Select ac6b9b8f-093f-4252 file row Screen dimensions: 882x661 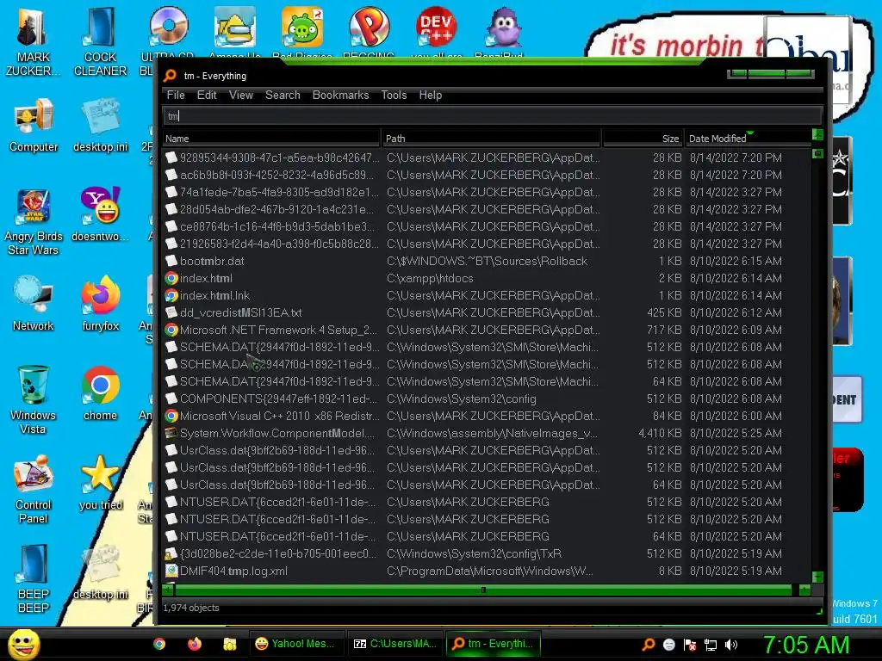[x=487, y=175]
